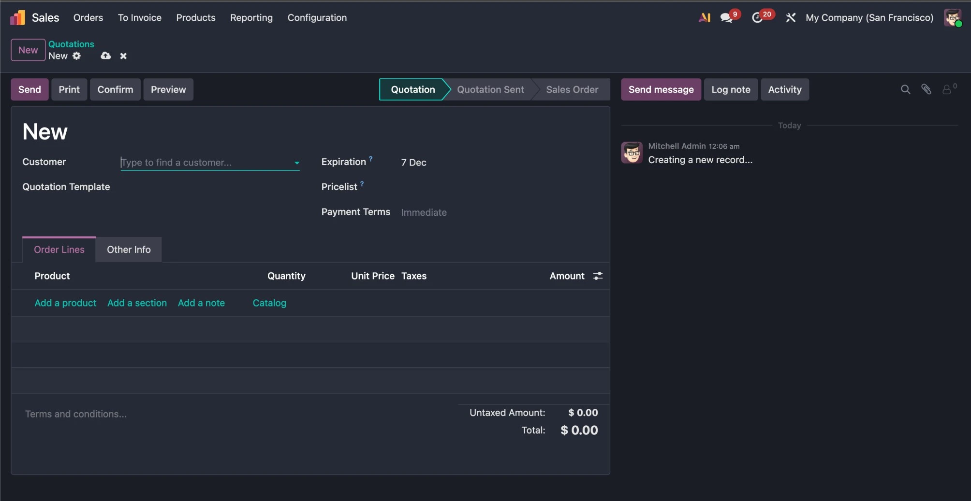Save the record manually with cloud icon
971x501 pixels.
[105, 56]
